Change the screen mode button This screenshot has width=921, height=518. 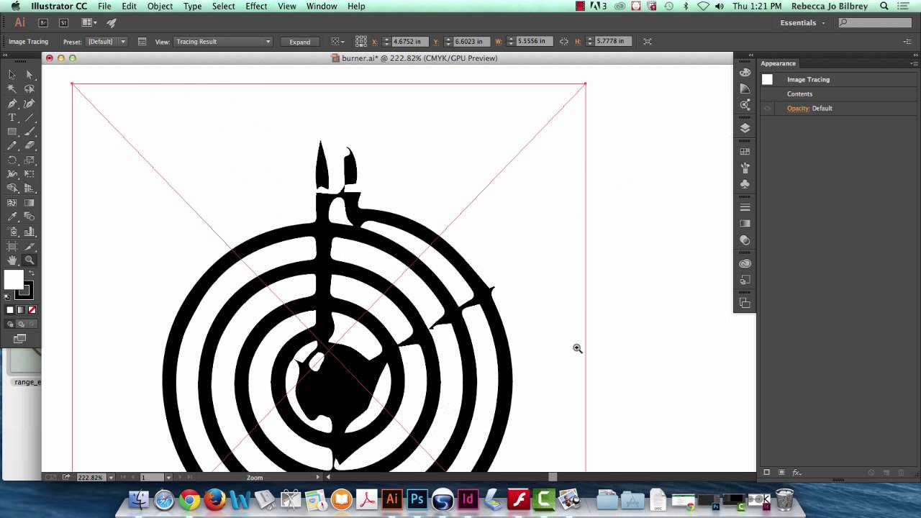point(19,338)
